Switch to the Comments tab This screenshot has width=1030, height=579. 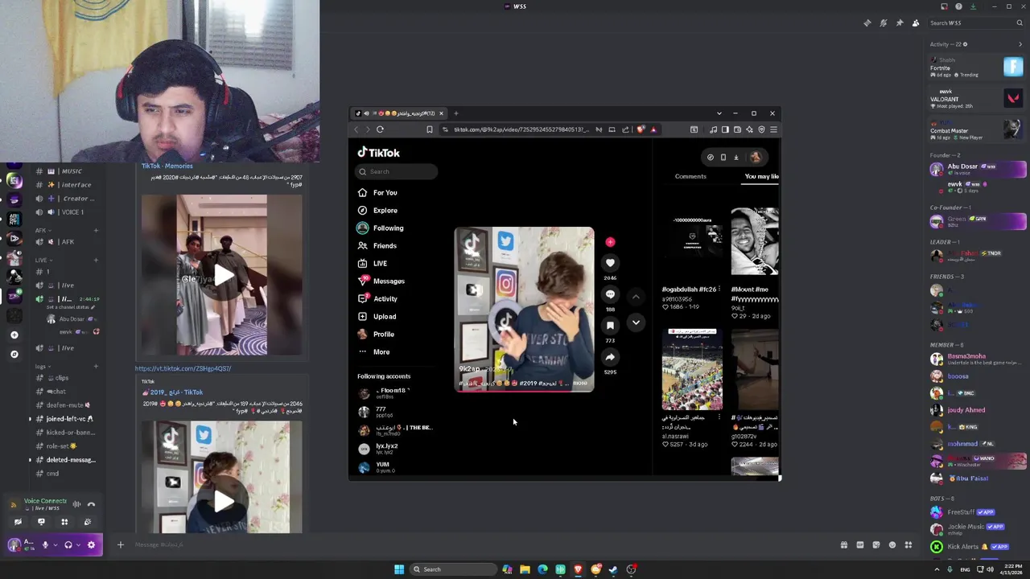(690, 176)
